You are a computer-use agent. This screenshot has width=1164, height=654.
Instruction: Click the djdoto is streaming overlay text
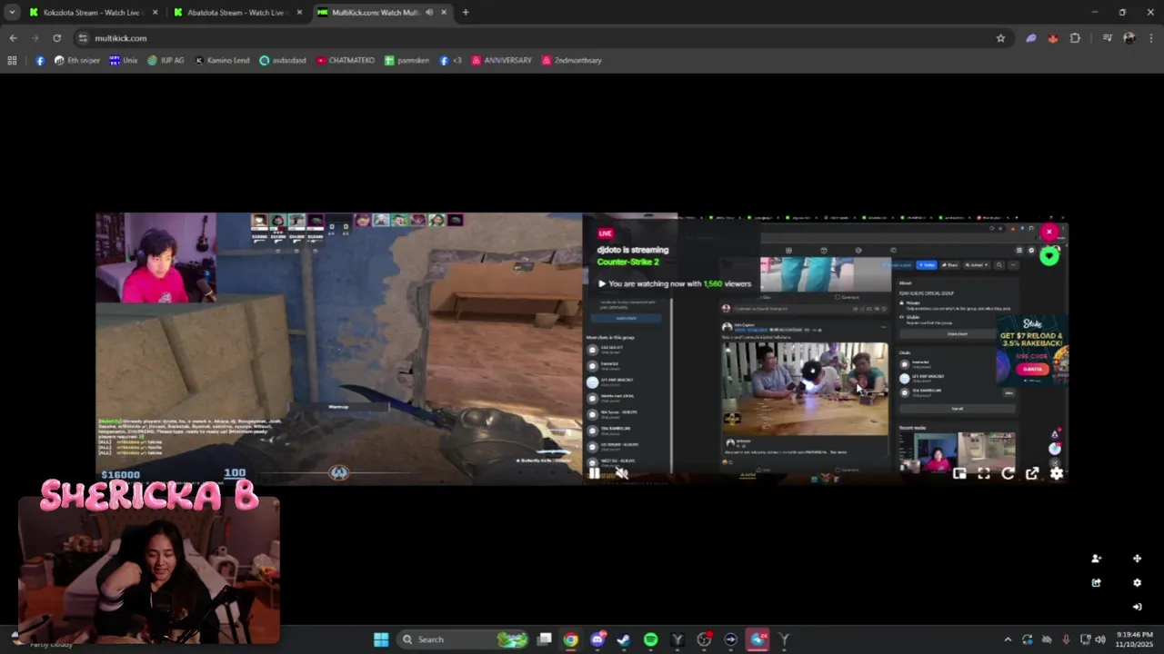[x=633, y=250]
